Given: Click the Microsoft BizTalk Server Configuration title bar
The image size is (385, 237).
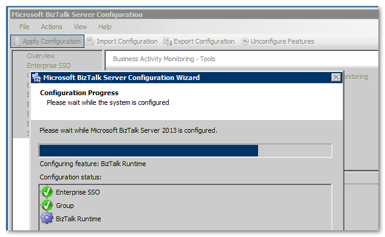Looking at the screenshot, I should 194,15.
